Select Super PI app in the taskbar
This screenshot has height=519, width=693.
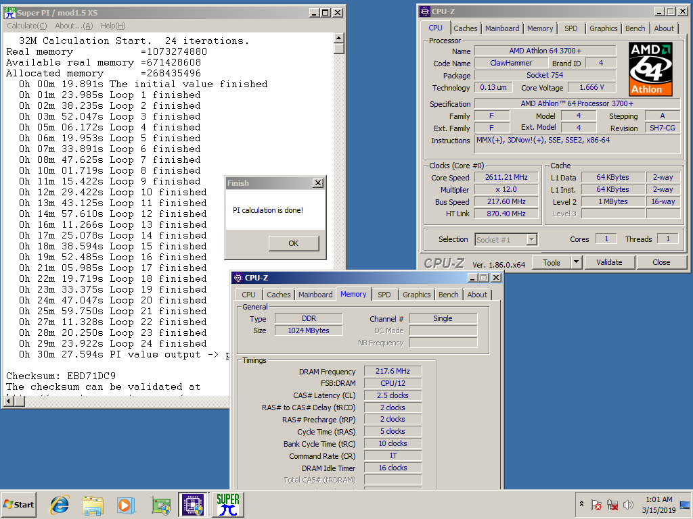[x=227, y=505]
